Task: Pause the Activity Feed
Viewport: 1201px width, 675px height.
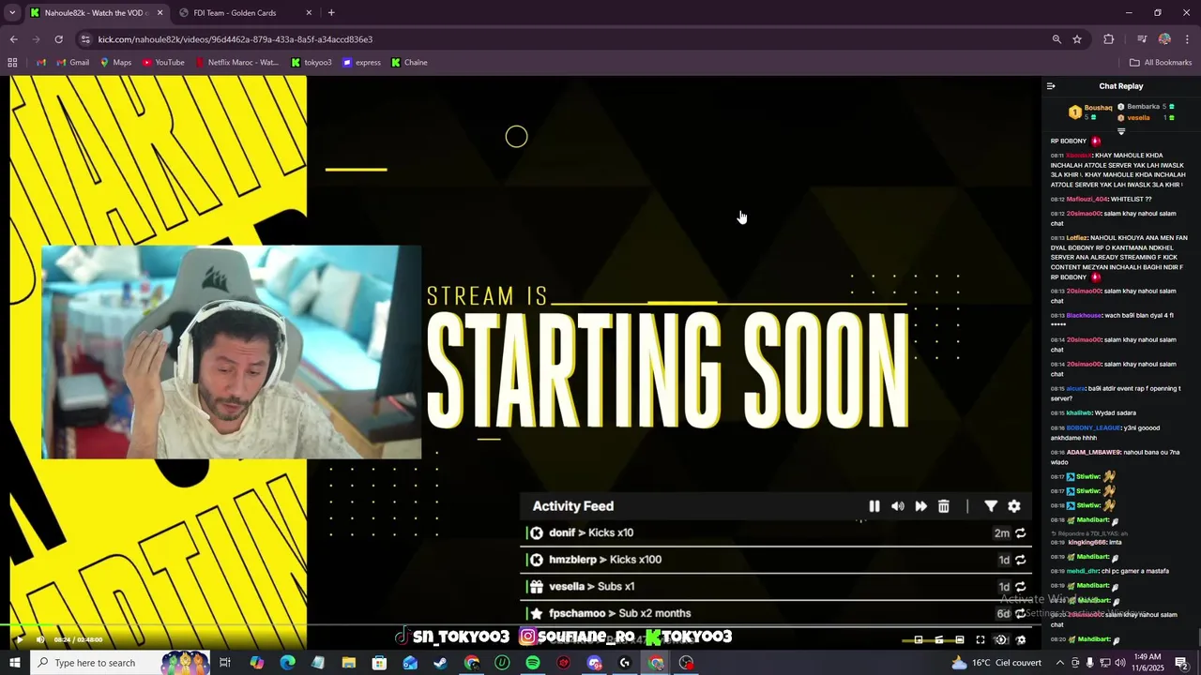Action: pos(874,506)
